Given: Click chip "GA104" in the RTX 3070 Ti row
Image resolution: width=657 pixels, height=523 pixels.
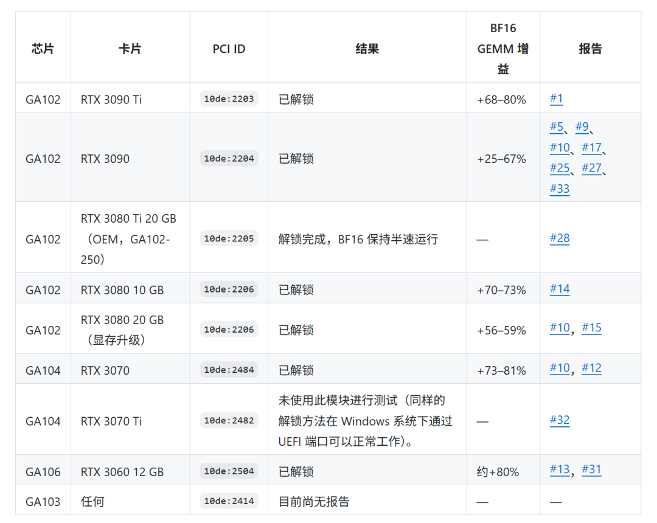Looking at the screenshot, I should 43,421.
